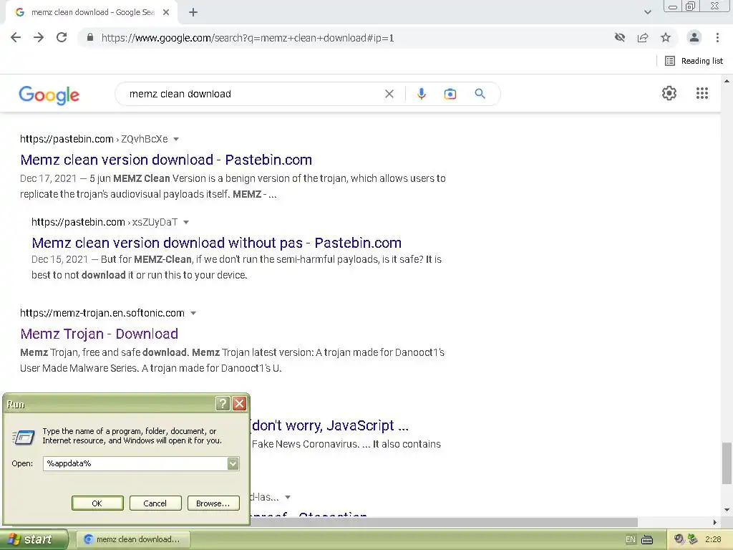Open the Reading list panel

(694, 61)
